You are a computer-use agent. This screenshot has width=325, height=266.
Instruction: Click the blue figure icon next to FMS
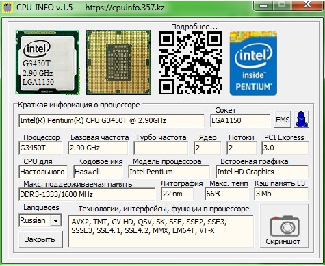pyautogui.click(x=301, y=119)
